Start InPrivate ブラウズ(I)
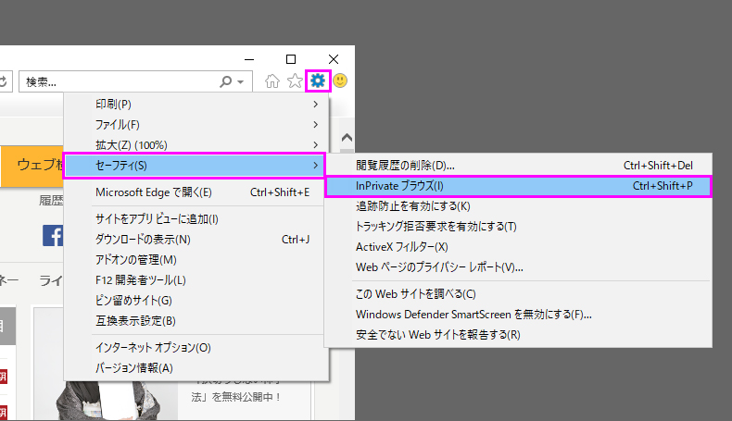Screen dimensions: 732x421 tap(518, 186)
